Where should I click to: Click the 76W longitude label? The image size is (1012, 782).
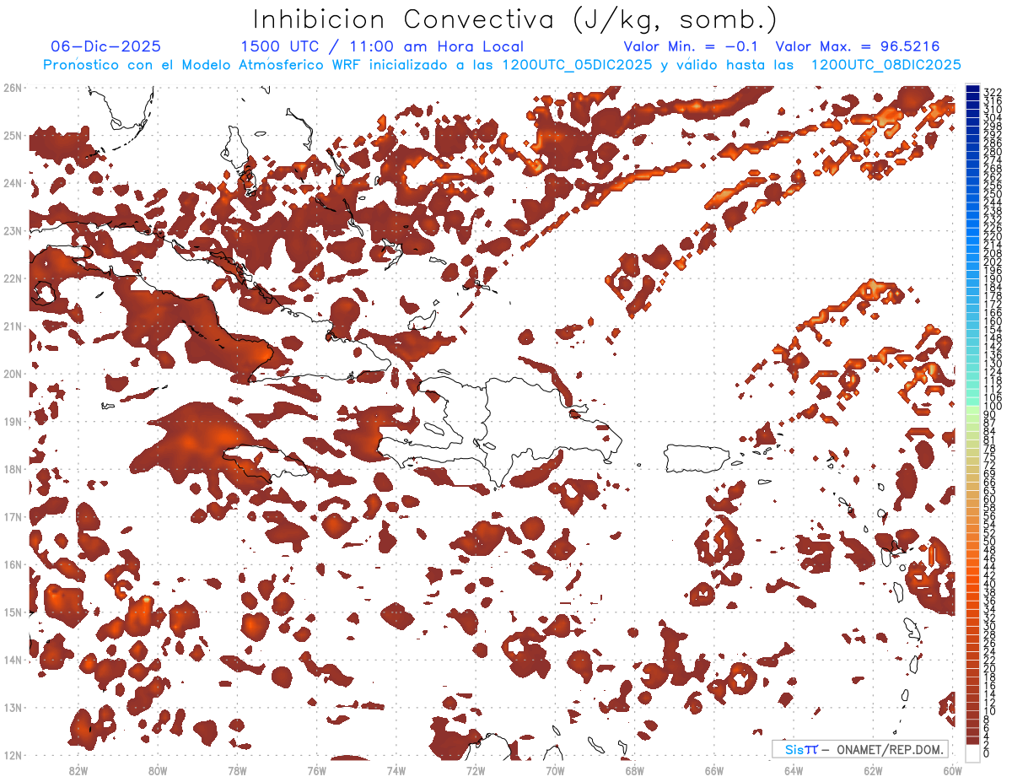pyautogui.click(x=316, y=770)
